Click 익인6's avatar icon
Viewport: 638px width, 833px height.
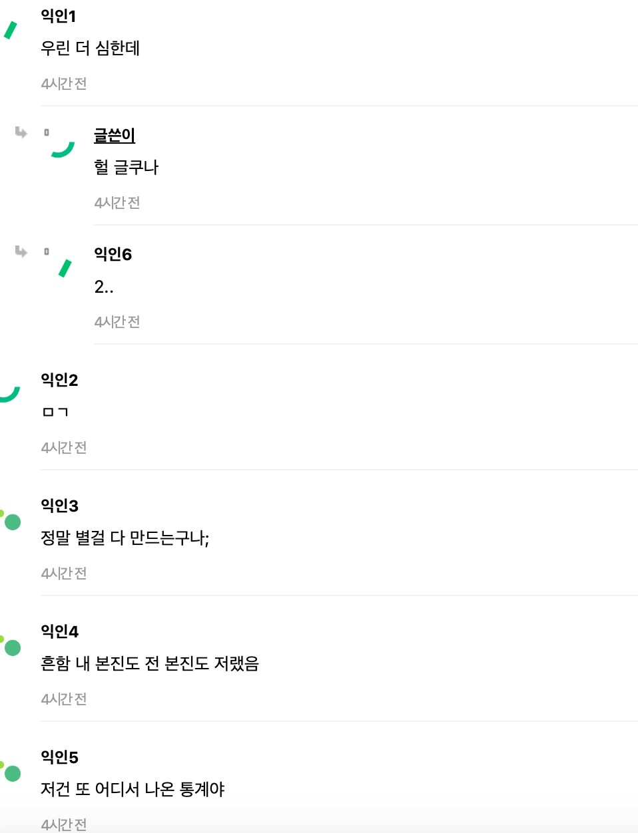click(x=65, y=267)
